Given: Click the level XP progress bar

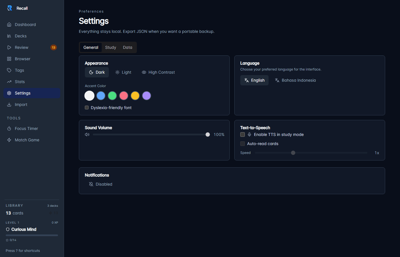Looking at the screenshot, I should 32,235.
